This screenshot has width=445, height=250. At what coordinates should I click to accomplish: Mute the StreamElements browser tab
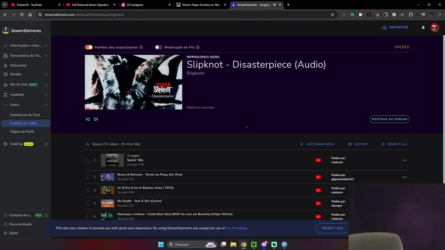(274, 5)
